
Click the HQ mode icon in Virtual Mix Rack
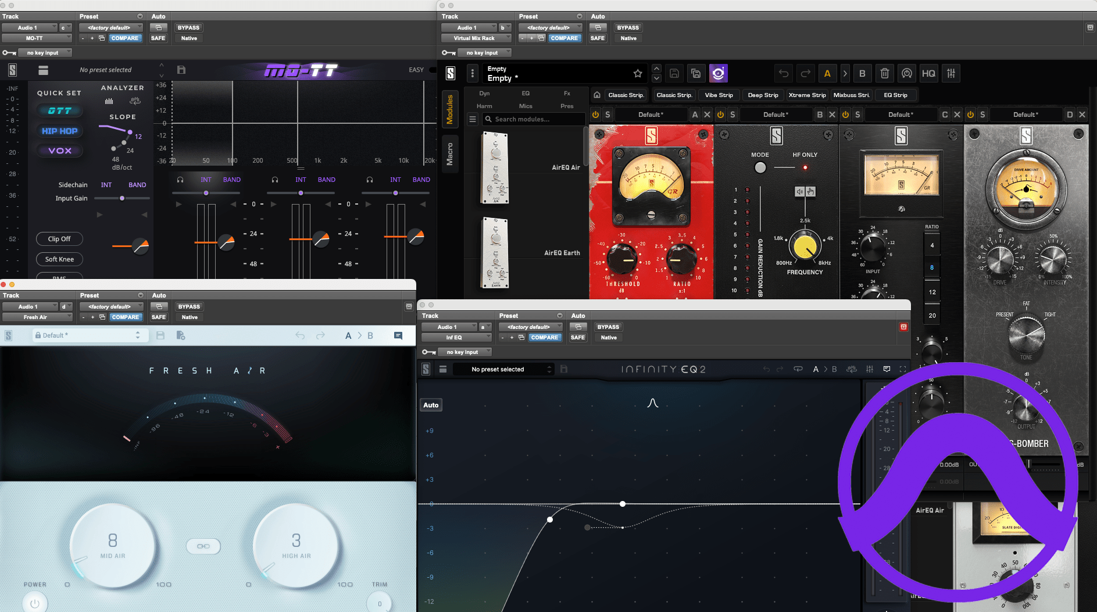(x=928, y=73)
